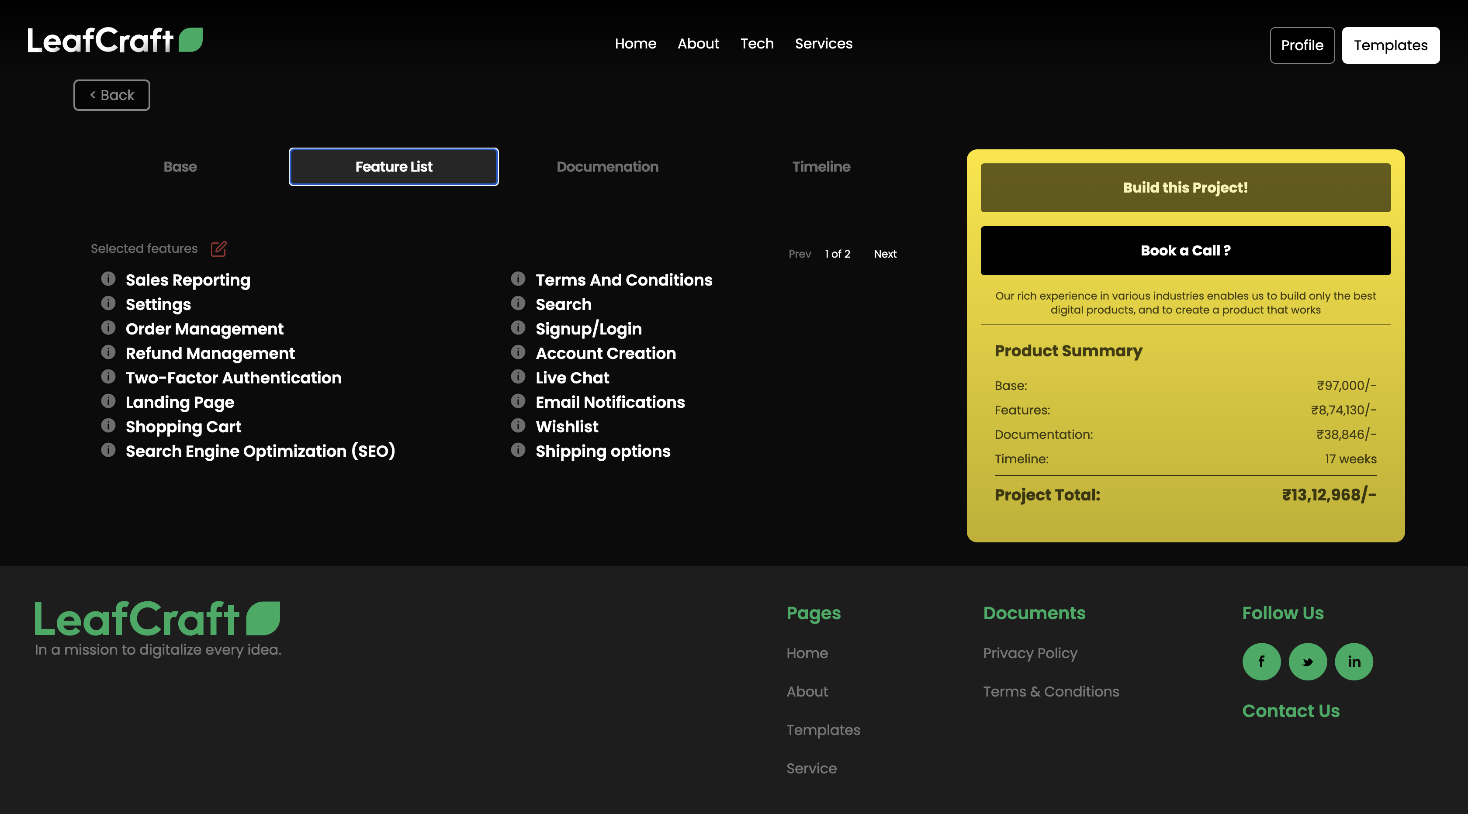Image resolution: width=1468 pixels, height=814 pixels.
Task: Click info icon beside Two-Factor Authentication
Action: click(x=108, y=376)
